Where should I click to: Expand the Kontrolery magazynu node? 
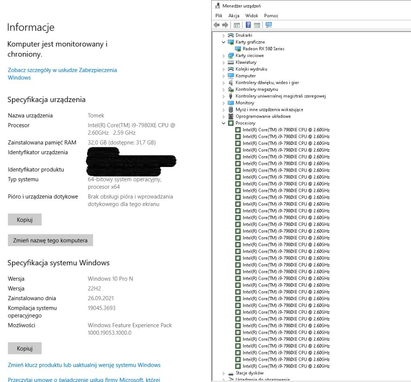click(223, 89)
